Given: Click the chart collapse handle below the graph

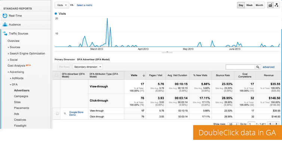Looking at the screenshot, I should [167, 52].
